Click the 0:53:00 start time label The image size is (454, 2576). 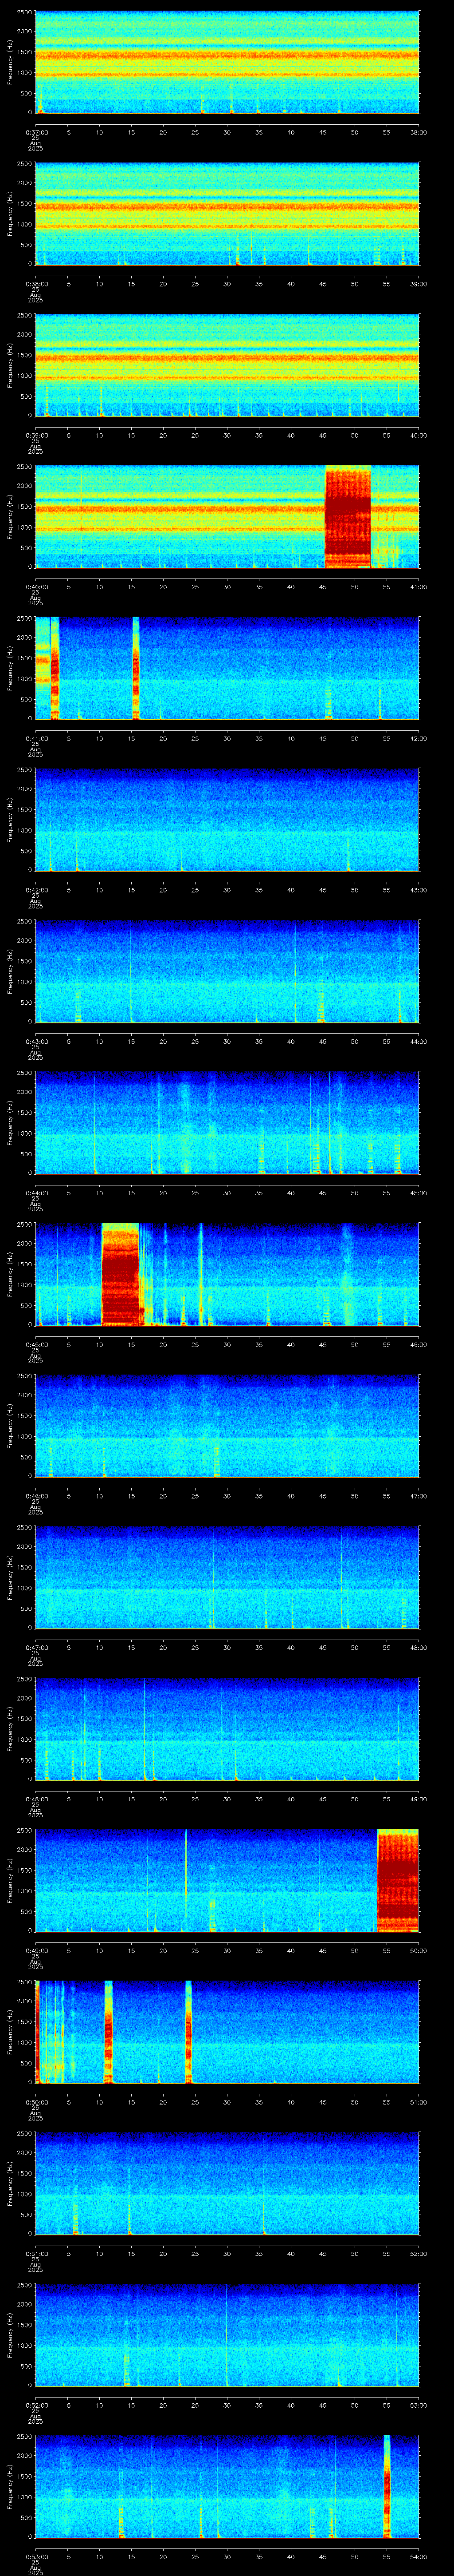click(36, 2556)
